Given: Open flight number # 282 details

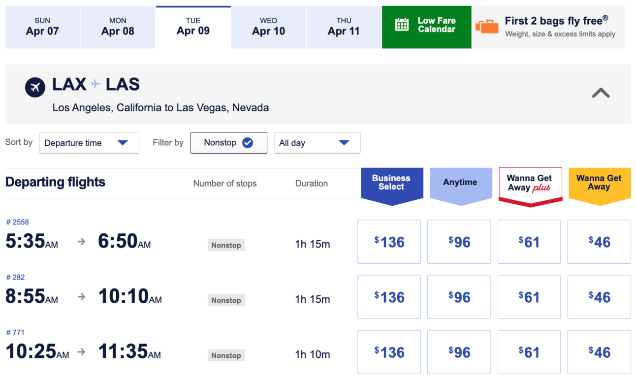Looking at the screenshot, I should [15, 277].
